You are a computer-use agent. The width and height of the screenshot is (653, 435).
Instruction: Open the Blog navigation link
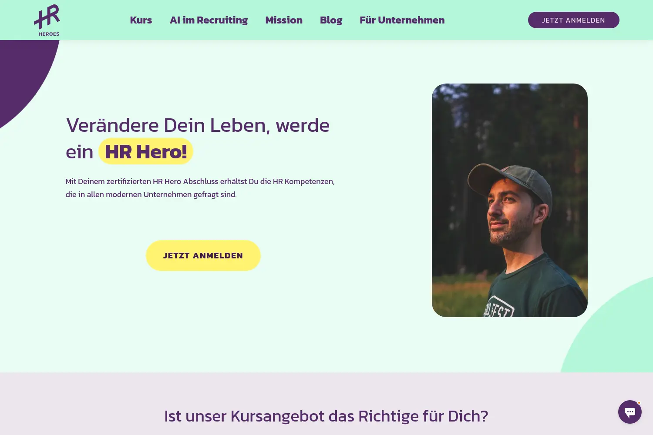[x=331, y=20]
